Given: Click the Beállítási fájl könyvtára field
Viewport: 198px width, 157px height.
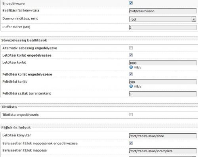Looking at the screenshot, I should [163, 11].
